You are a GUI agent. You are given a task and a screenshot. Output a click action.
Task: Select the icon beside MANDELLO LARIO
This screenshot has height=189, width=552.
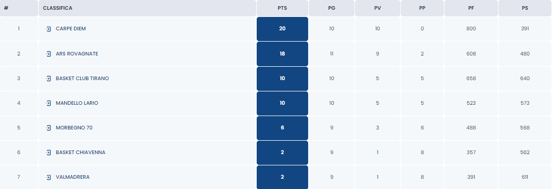(48, 103)
